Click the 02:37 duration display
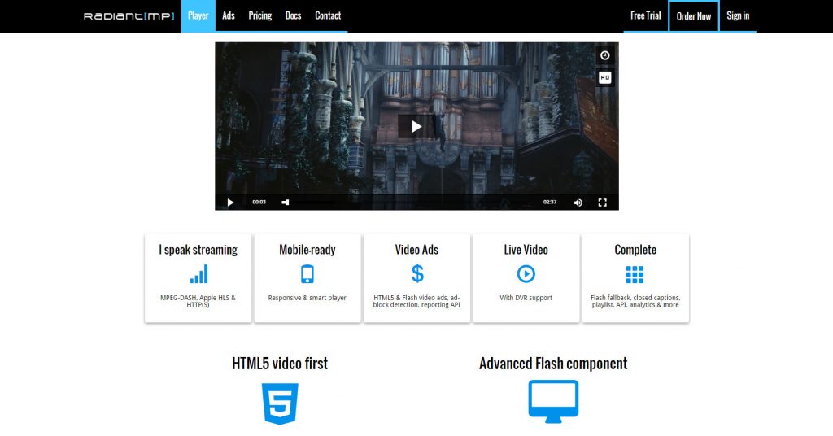This screenshot has width=833, height=436. (550, 203)
